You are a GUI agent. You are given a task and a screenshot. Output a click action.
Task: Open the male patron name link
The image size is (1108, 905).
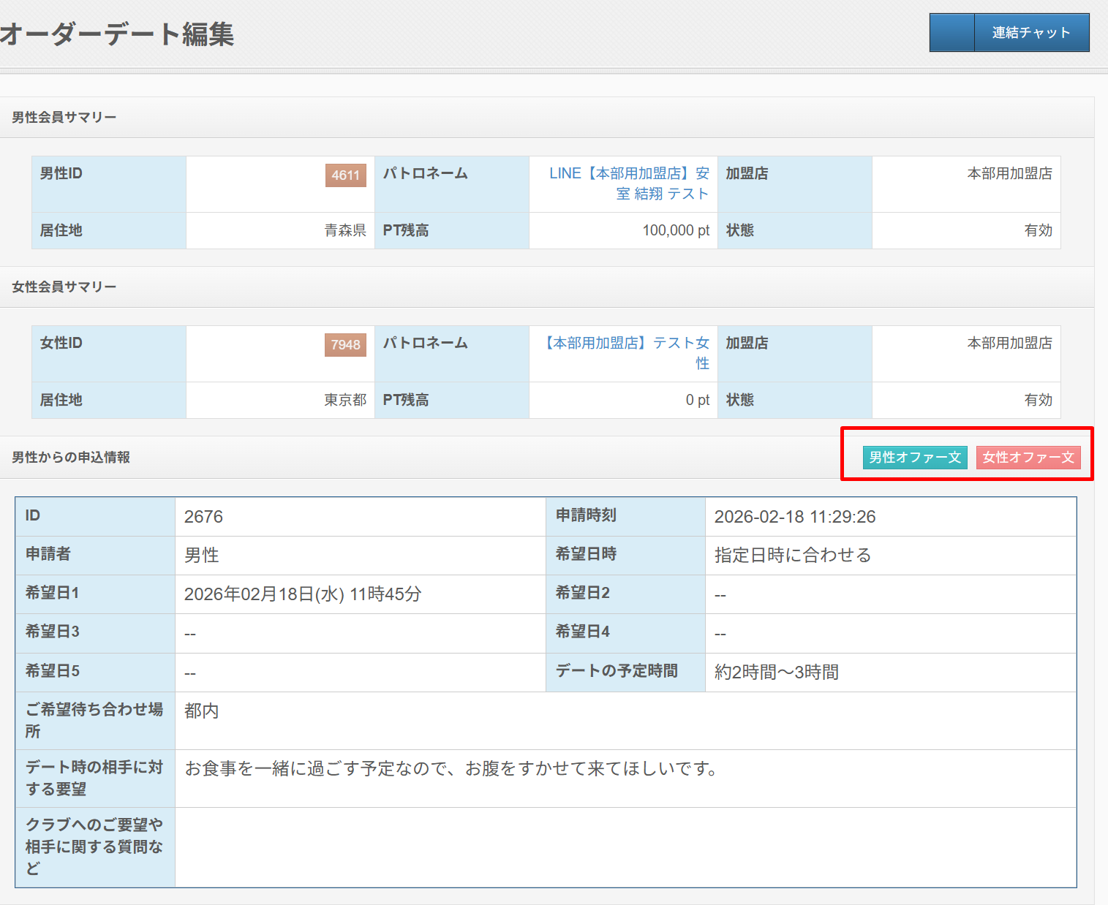629,183
